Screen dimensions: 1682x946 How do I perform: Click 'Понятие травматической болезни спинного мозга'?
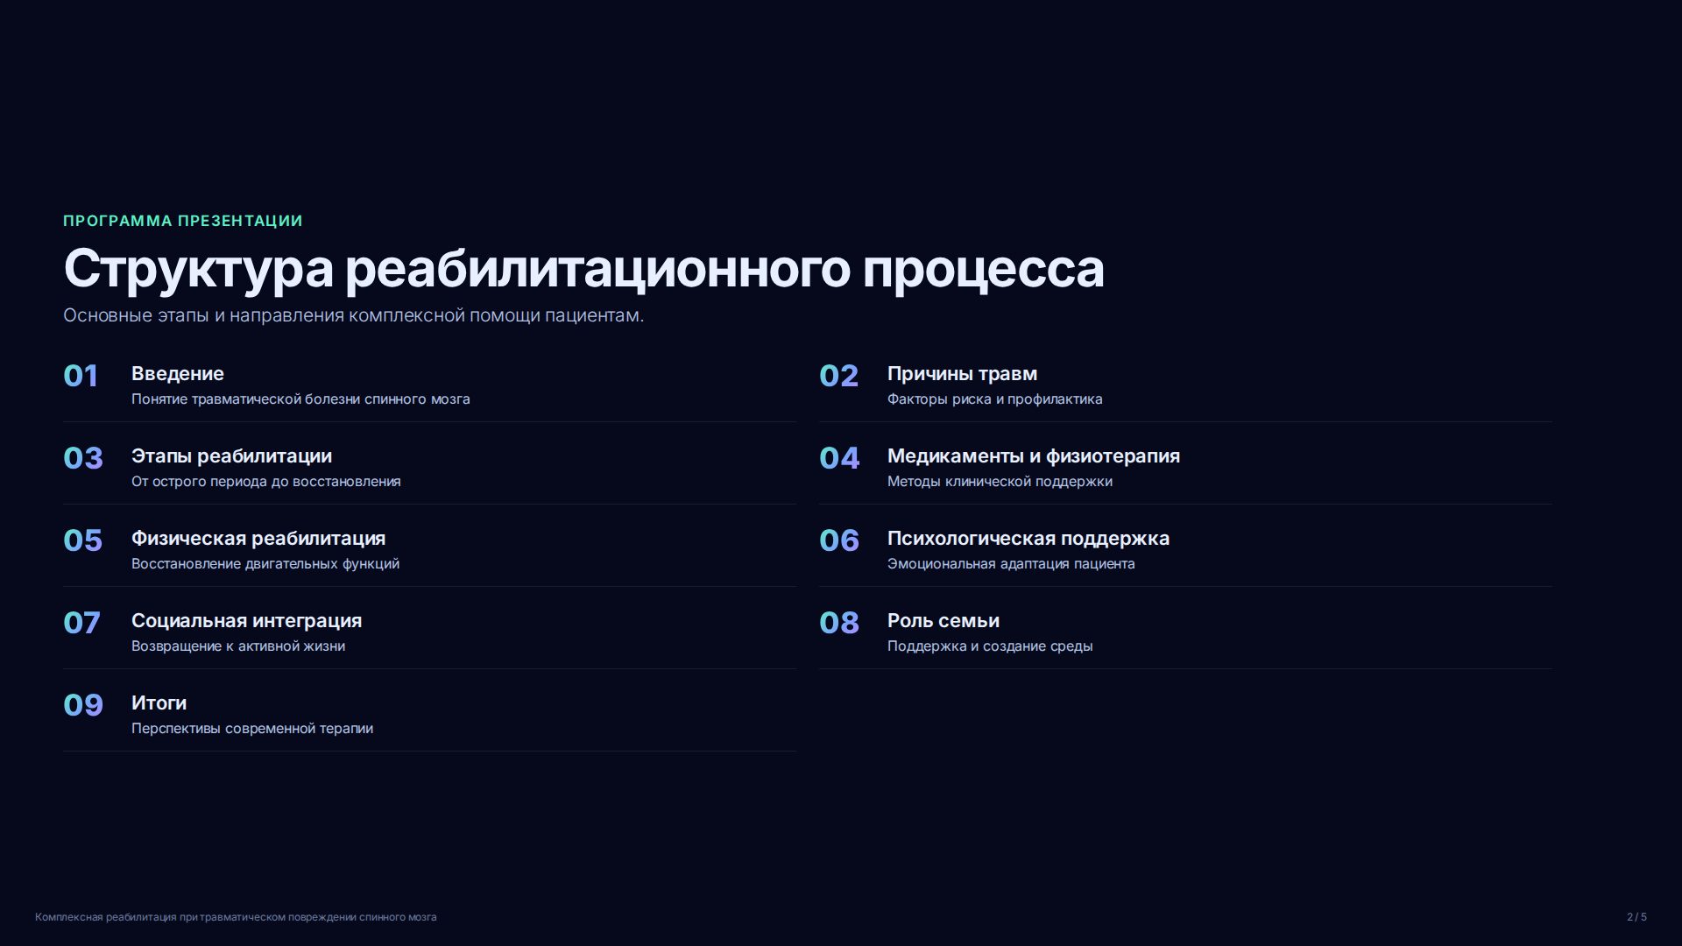coord(300,399)
